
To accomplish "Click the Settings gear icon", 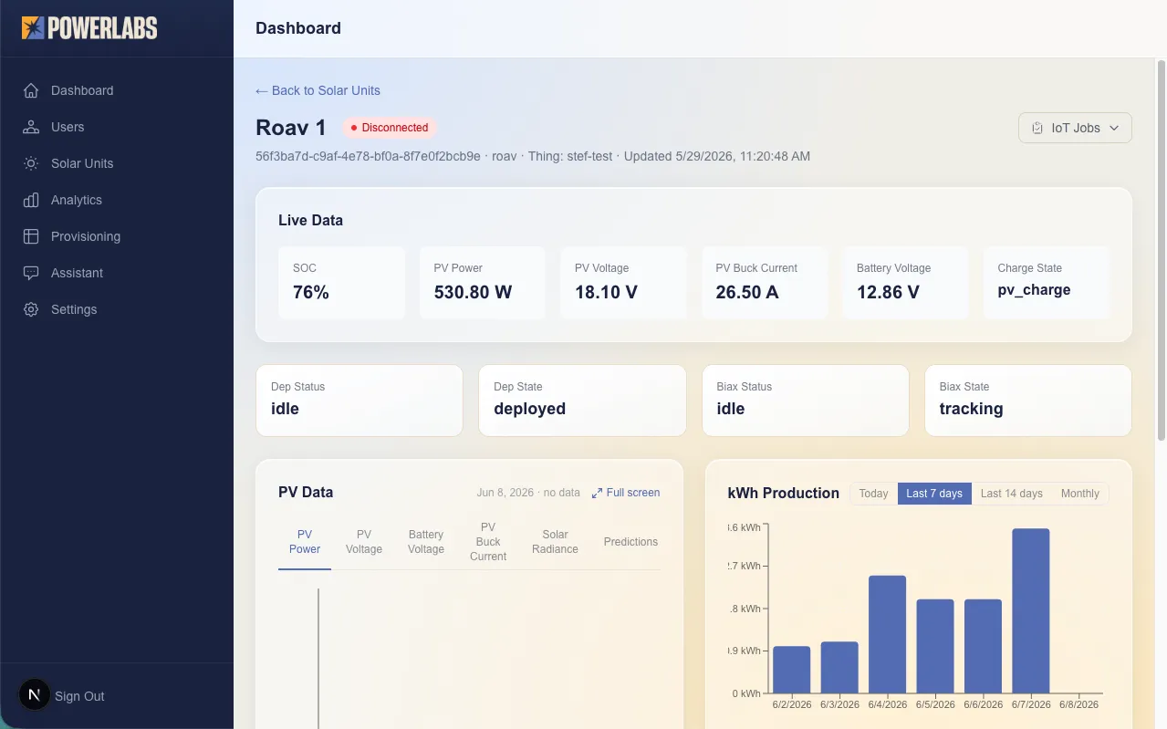I will click(31, 309).
